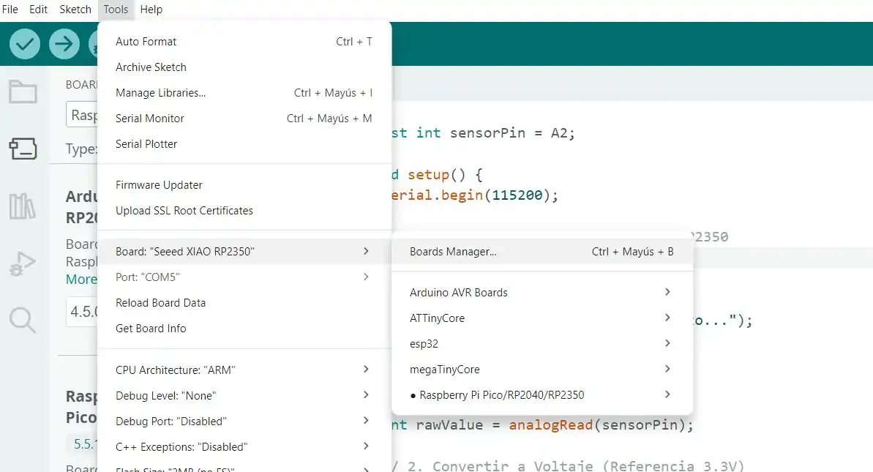Click the Get Board Info entry
The width and height of the screenshot is (873, 472).
(151, 329)
